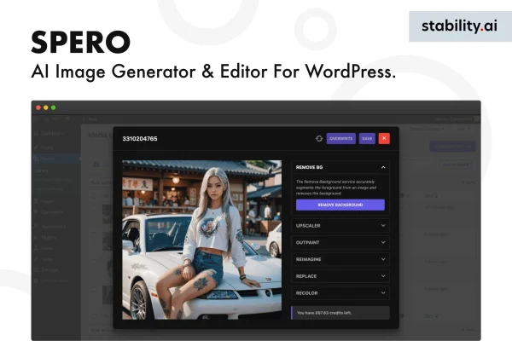Image resolution: width=512 pixels, height=341 pixels.
Task: Click the yellow window minimize dot
Action: (46, 107)
